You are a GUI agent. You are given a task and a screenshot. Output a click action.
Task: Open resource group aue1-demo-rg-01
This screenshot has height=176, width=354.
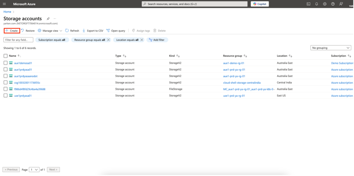tap(234, 63)
